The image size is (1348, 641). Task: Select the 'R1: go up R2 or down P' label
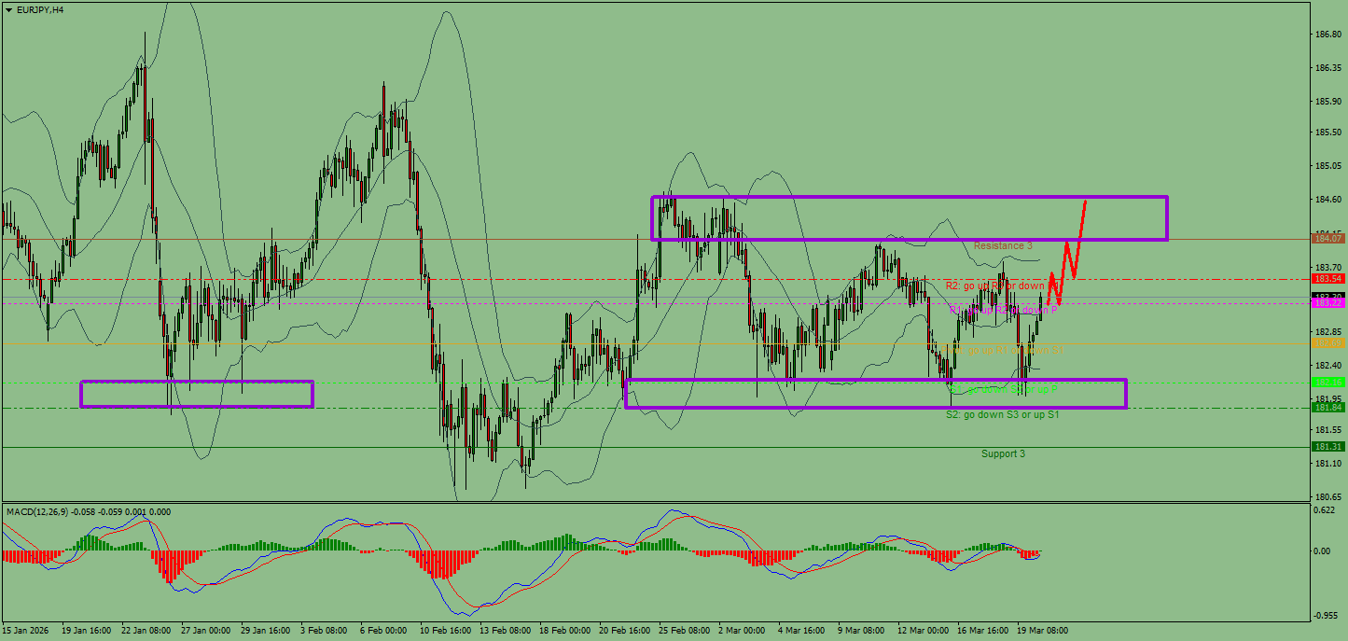coord(1003,309)
